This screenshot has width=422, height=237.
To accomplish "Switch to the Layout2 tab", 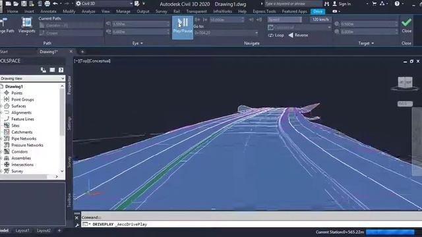I will (44, 230).
